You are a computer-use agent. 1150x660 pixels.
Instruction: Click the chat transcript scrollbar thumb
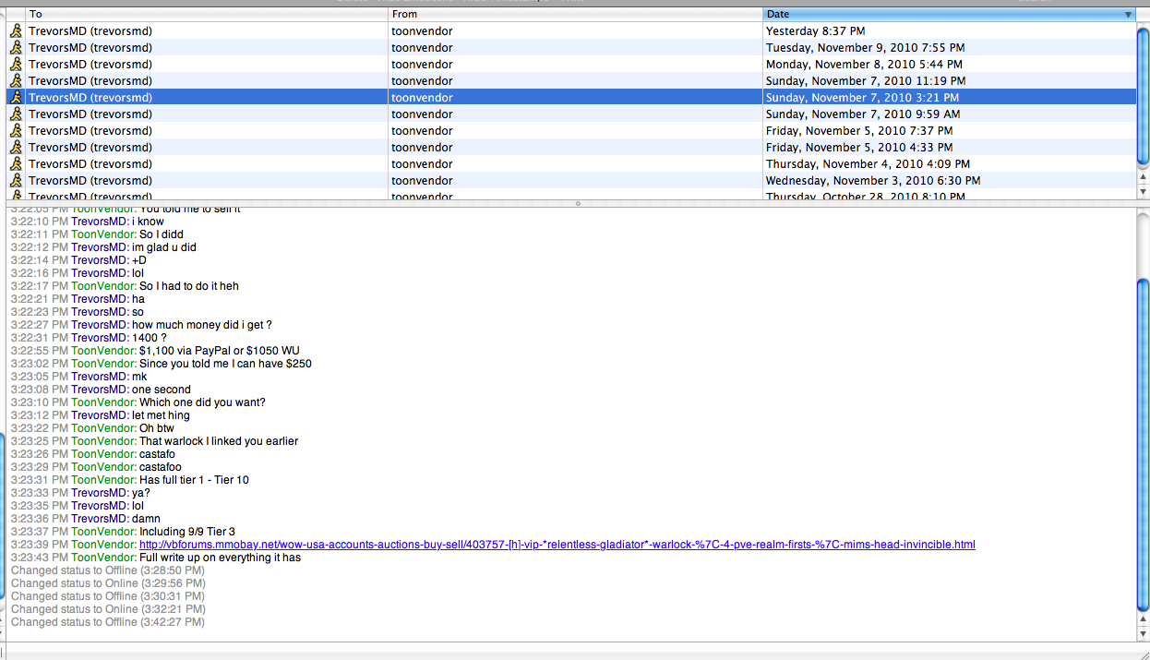(x=1144, y=443)
